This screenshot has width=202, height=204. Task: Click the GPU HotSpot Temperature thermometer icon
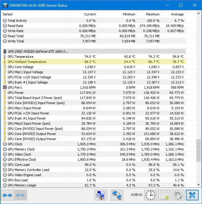tap(5, 62)
